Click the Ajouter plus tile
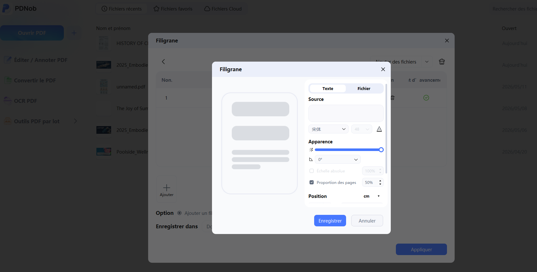Screen dimensions: 537x272 166,189
